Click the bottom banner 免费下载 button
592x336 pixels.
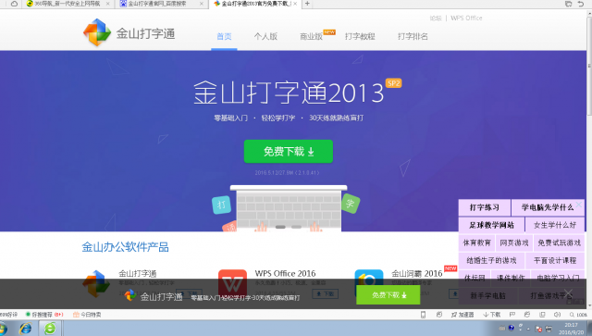[388, 294]
